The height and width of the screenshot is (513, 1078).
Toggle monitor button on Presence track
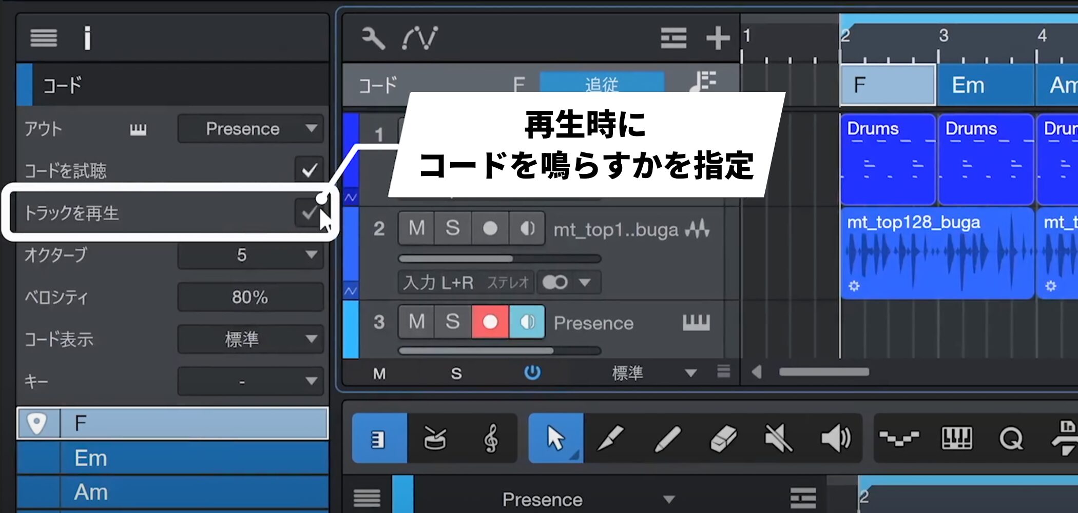click(527, 322)
